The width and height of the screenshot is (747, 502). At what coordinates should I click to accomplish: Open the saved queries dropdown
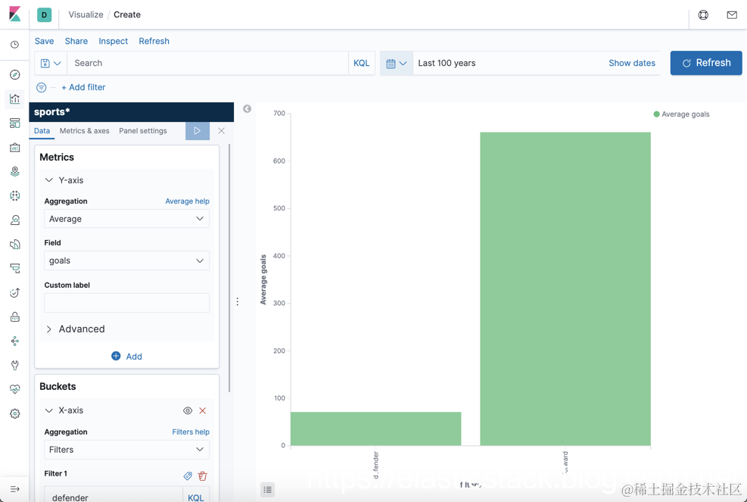point(51,63)
